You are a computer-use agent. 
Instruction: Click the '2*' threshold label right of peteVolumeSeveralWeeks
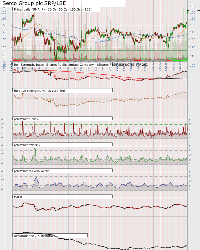[190, 181]
